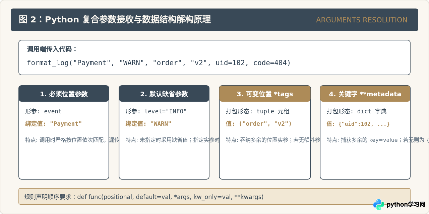
Task: Click the 'python学习网' site name text
Action: point(406,205)
